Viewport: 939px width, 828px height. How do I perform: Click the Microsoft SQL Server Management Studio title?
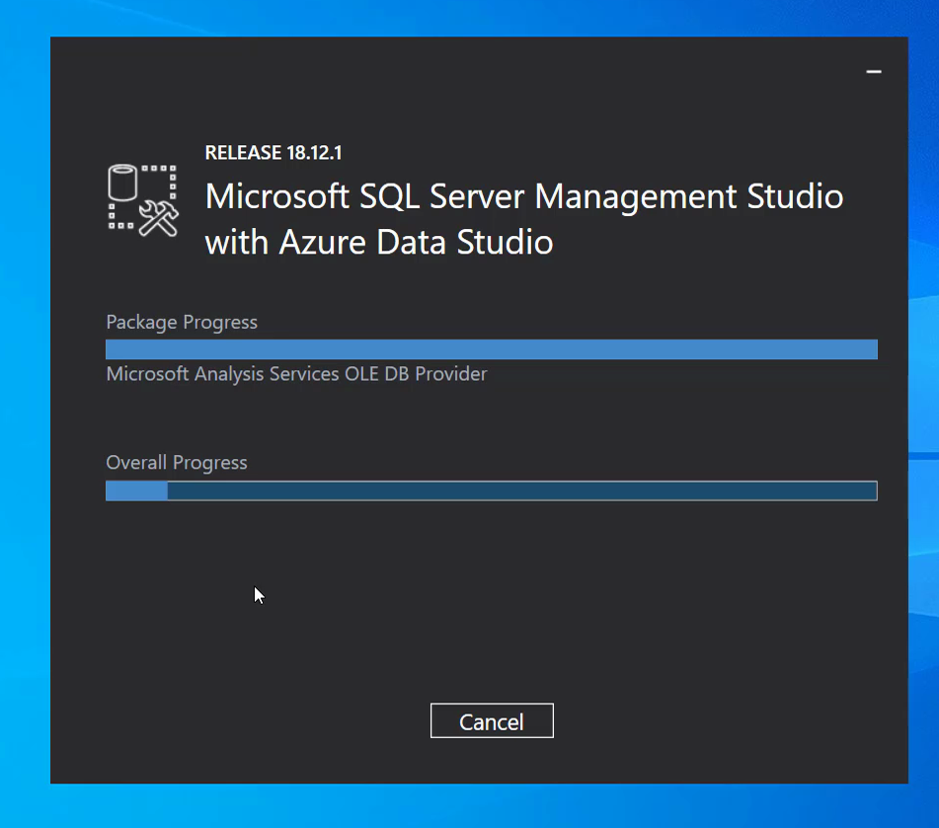(523, 196)
